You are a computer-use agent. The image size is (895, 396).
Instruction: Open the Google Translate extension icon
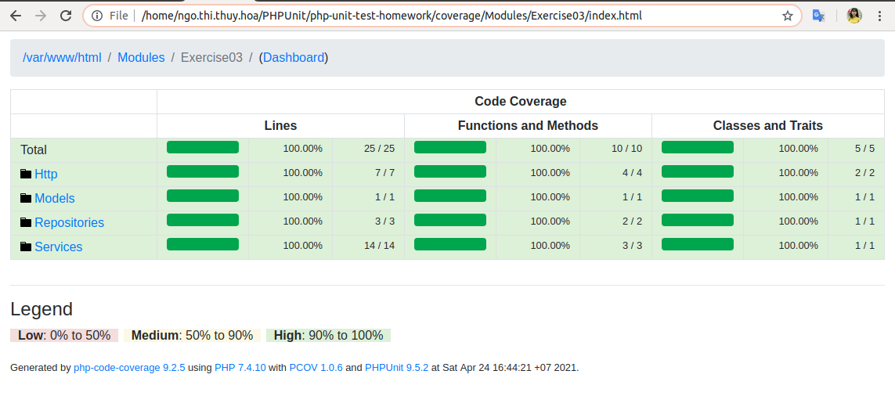pos(818,16)
